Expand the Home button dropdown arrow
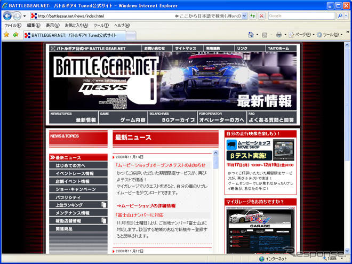Image resolution: width=352 pixels, height=264 pixels. [x=257, y=35]
